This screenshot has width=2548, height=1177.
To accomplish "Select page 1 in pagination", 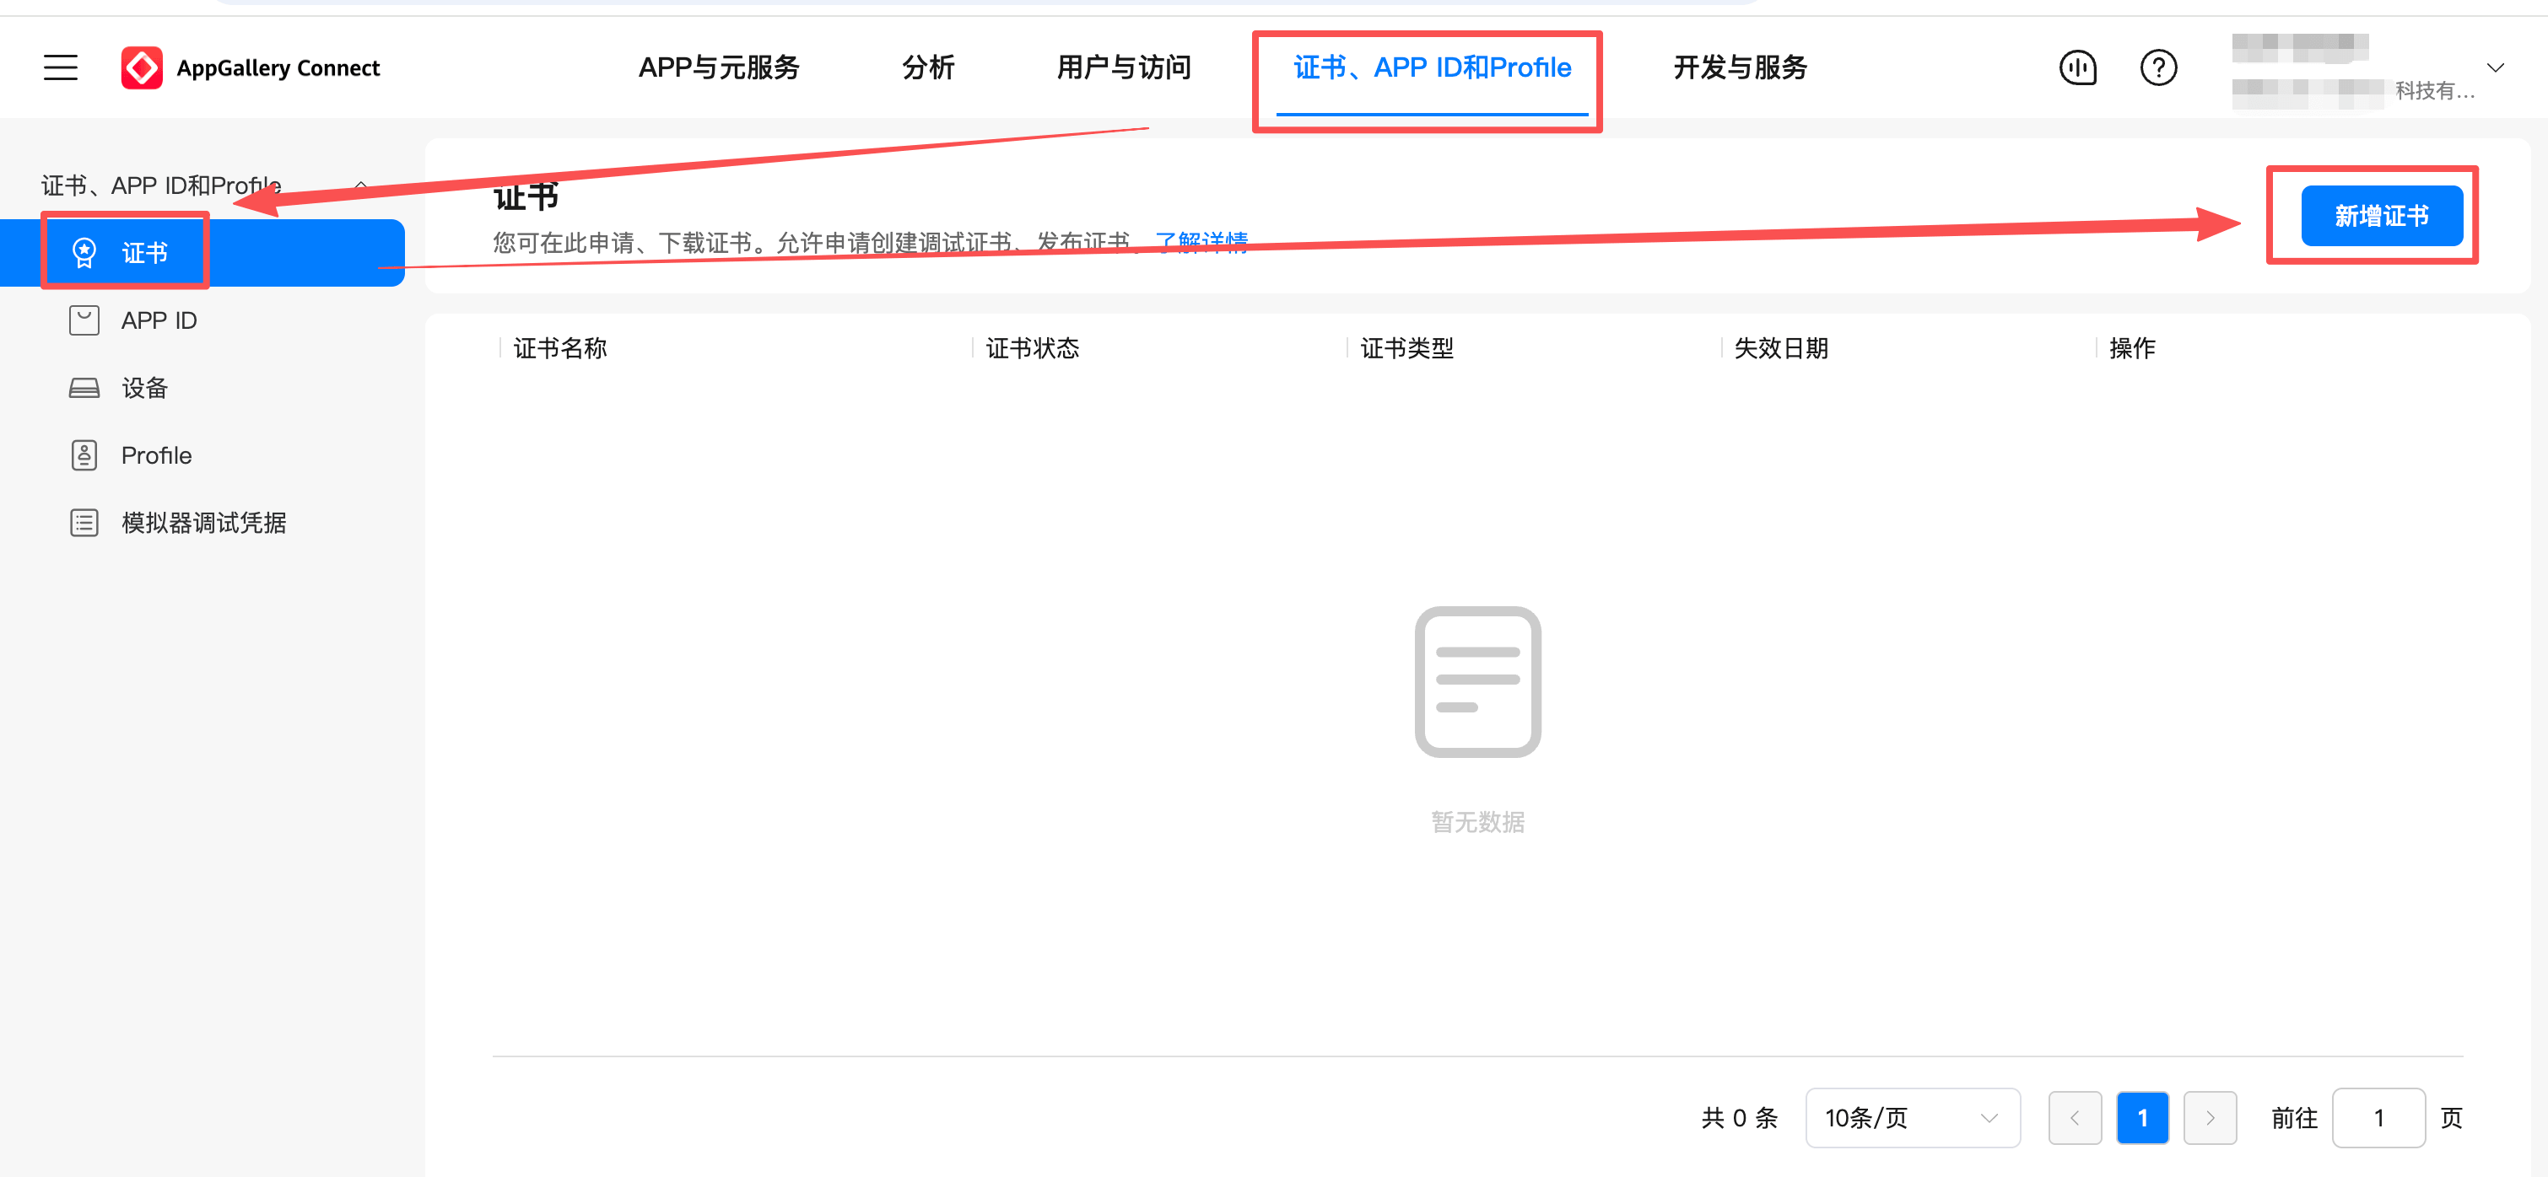I will click(x=2142, y=1118).
